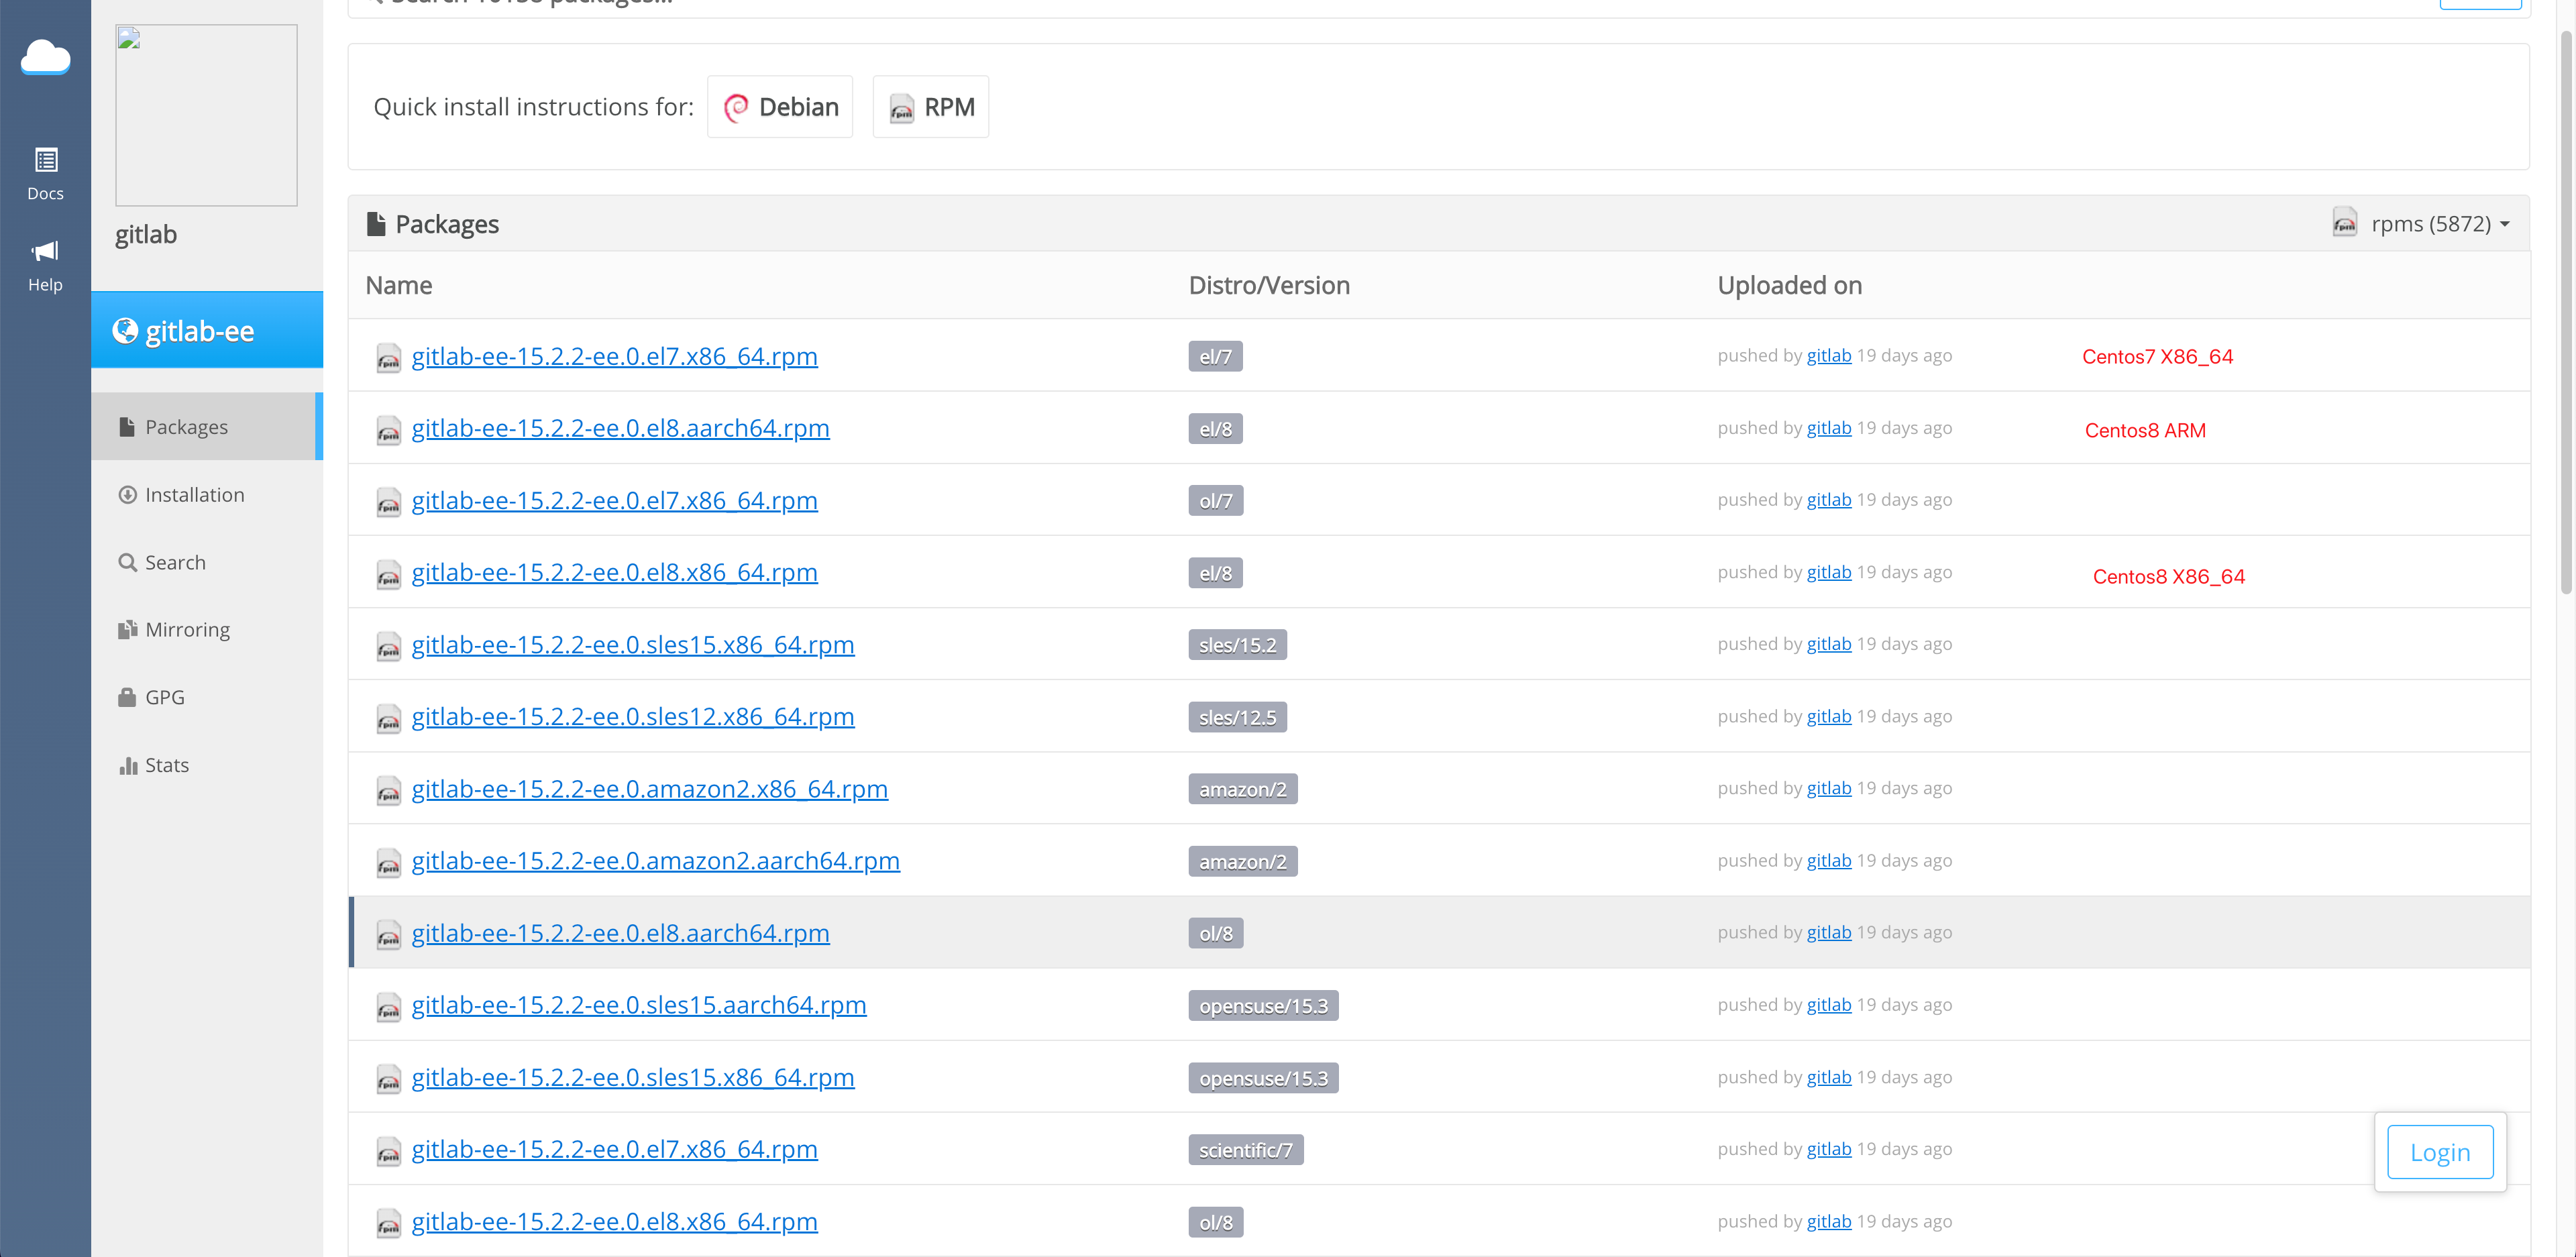Click rpm icon beside sles12.x86_64 row
Screen dimensions: 2576x1257
[388, 718]
